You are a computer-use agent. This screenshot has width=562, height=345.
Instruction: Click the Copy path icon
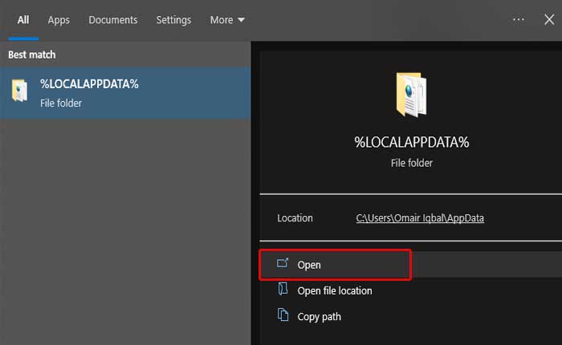pos(282,315)
